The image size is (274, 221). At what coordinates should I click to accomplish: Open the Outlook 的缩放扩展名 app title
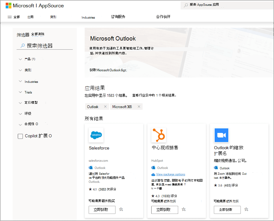(x=229, y=150)
